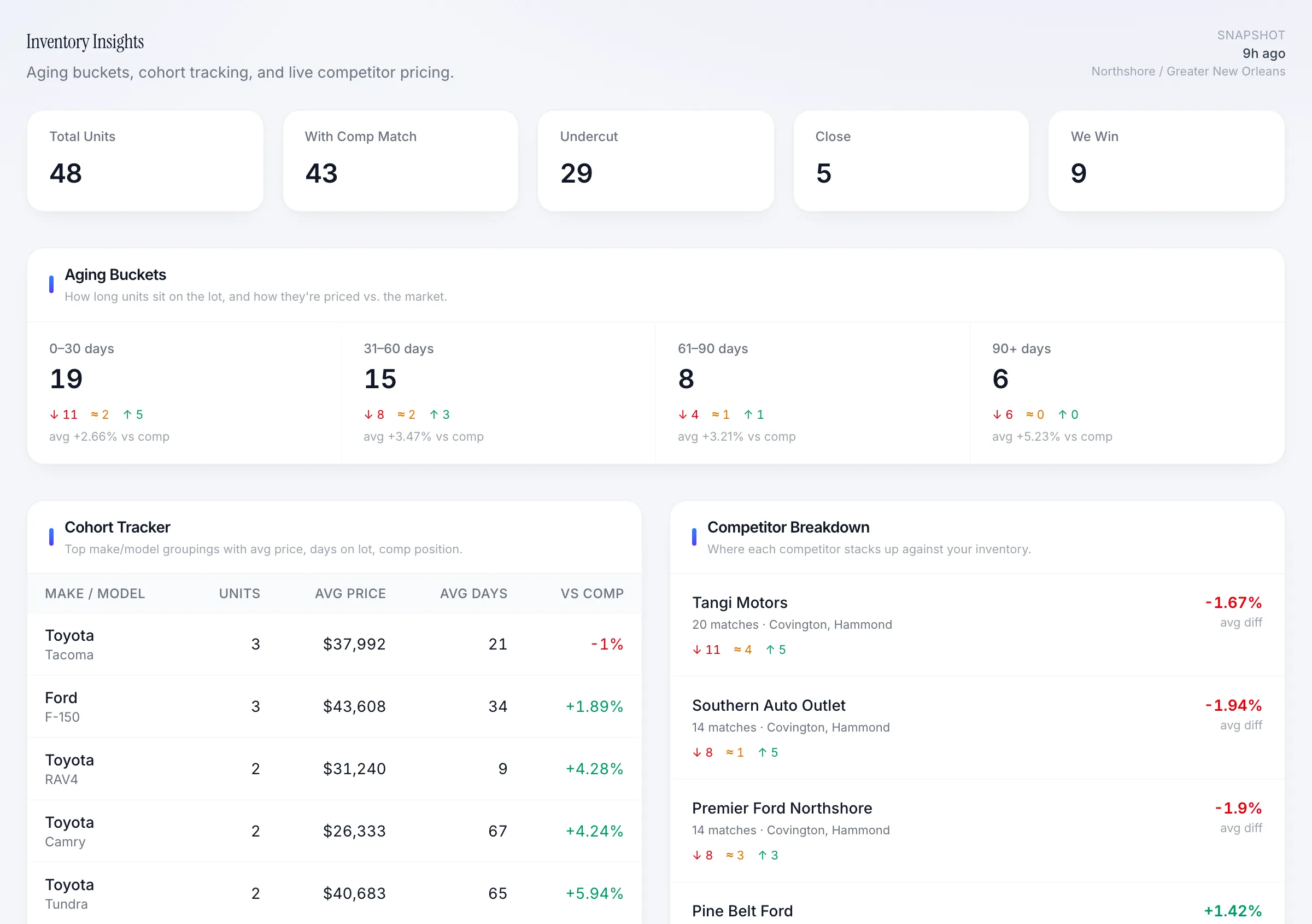Viewport: 1312px width, 924px height.
Task: Sort by MAKE / MODEL column header
Action: 95,593
